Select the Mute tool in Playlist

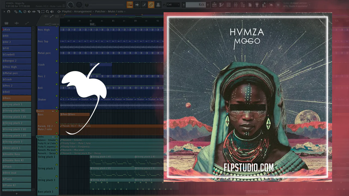29,12
